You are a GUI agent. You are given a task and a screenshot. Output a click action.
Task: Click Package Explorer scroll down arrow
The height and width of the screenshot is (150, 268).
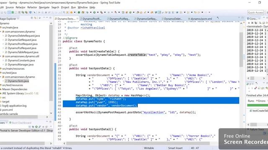(x=51, y=113)
